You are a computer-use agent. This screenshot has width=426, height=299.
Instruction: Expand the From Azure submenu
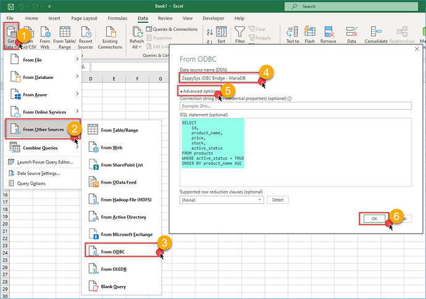click(x=43, y=94)
